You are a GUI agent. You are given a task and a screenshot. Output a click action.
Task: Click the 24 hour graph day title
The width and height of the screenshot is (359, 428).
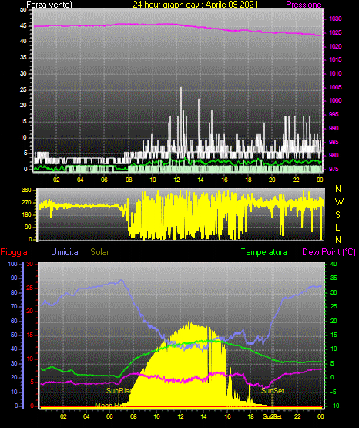[195, 5]
